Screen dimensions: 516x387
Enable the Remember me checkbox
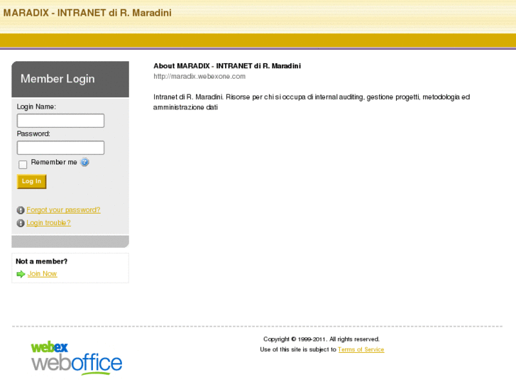tap(23, 164)
